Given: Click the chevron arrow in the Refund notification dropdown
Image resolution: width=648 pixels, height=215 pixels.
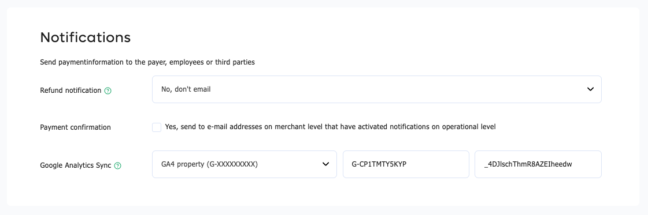Looking at the screenshot, I should [x=590, y=89].
